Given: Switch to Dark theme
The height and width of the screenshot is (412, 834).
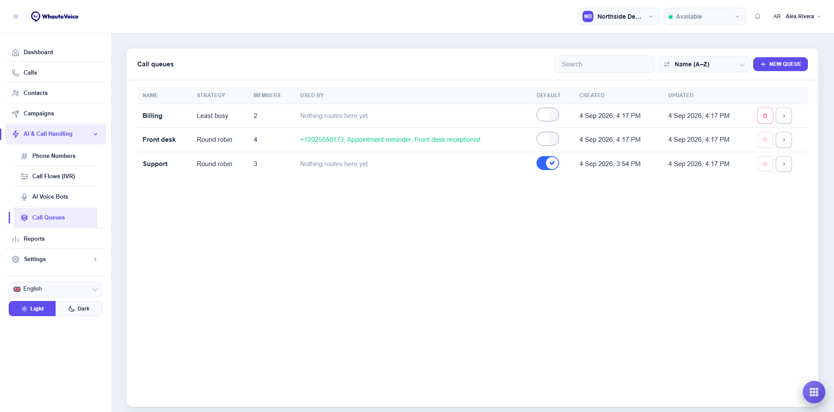Looking at the screenshot, I should (x=79, y=309).
